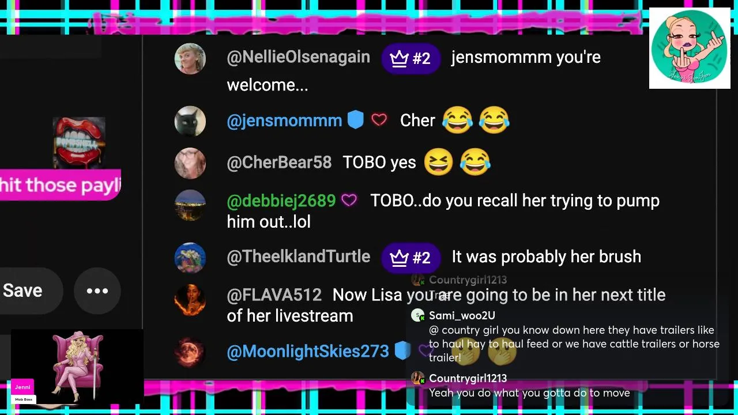Click the red heart icon beside jensmommm

coord(379,120)
